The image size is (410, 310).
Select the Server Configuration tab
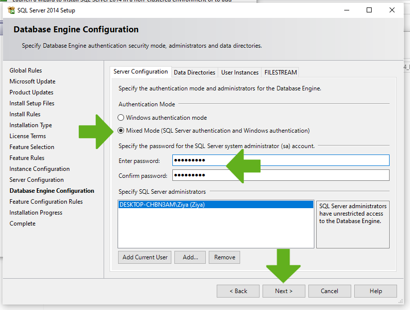click(x=140, y=72)
